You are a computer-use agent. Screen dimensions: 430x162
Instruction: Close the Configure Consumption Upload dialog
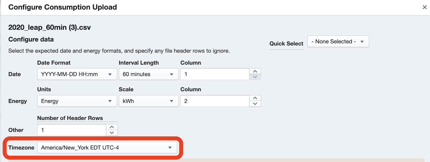point(425,7)
